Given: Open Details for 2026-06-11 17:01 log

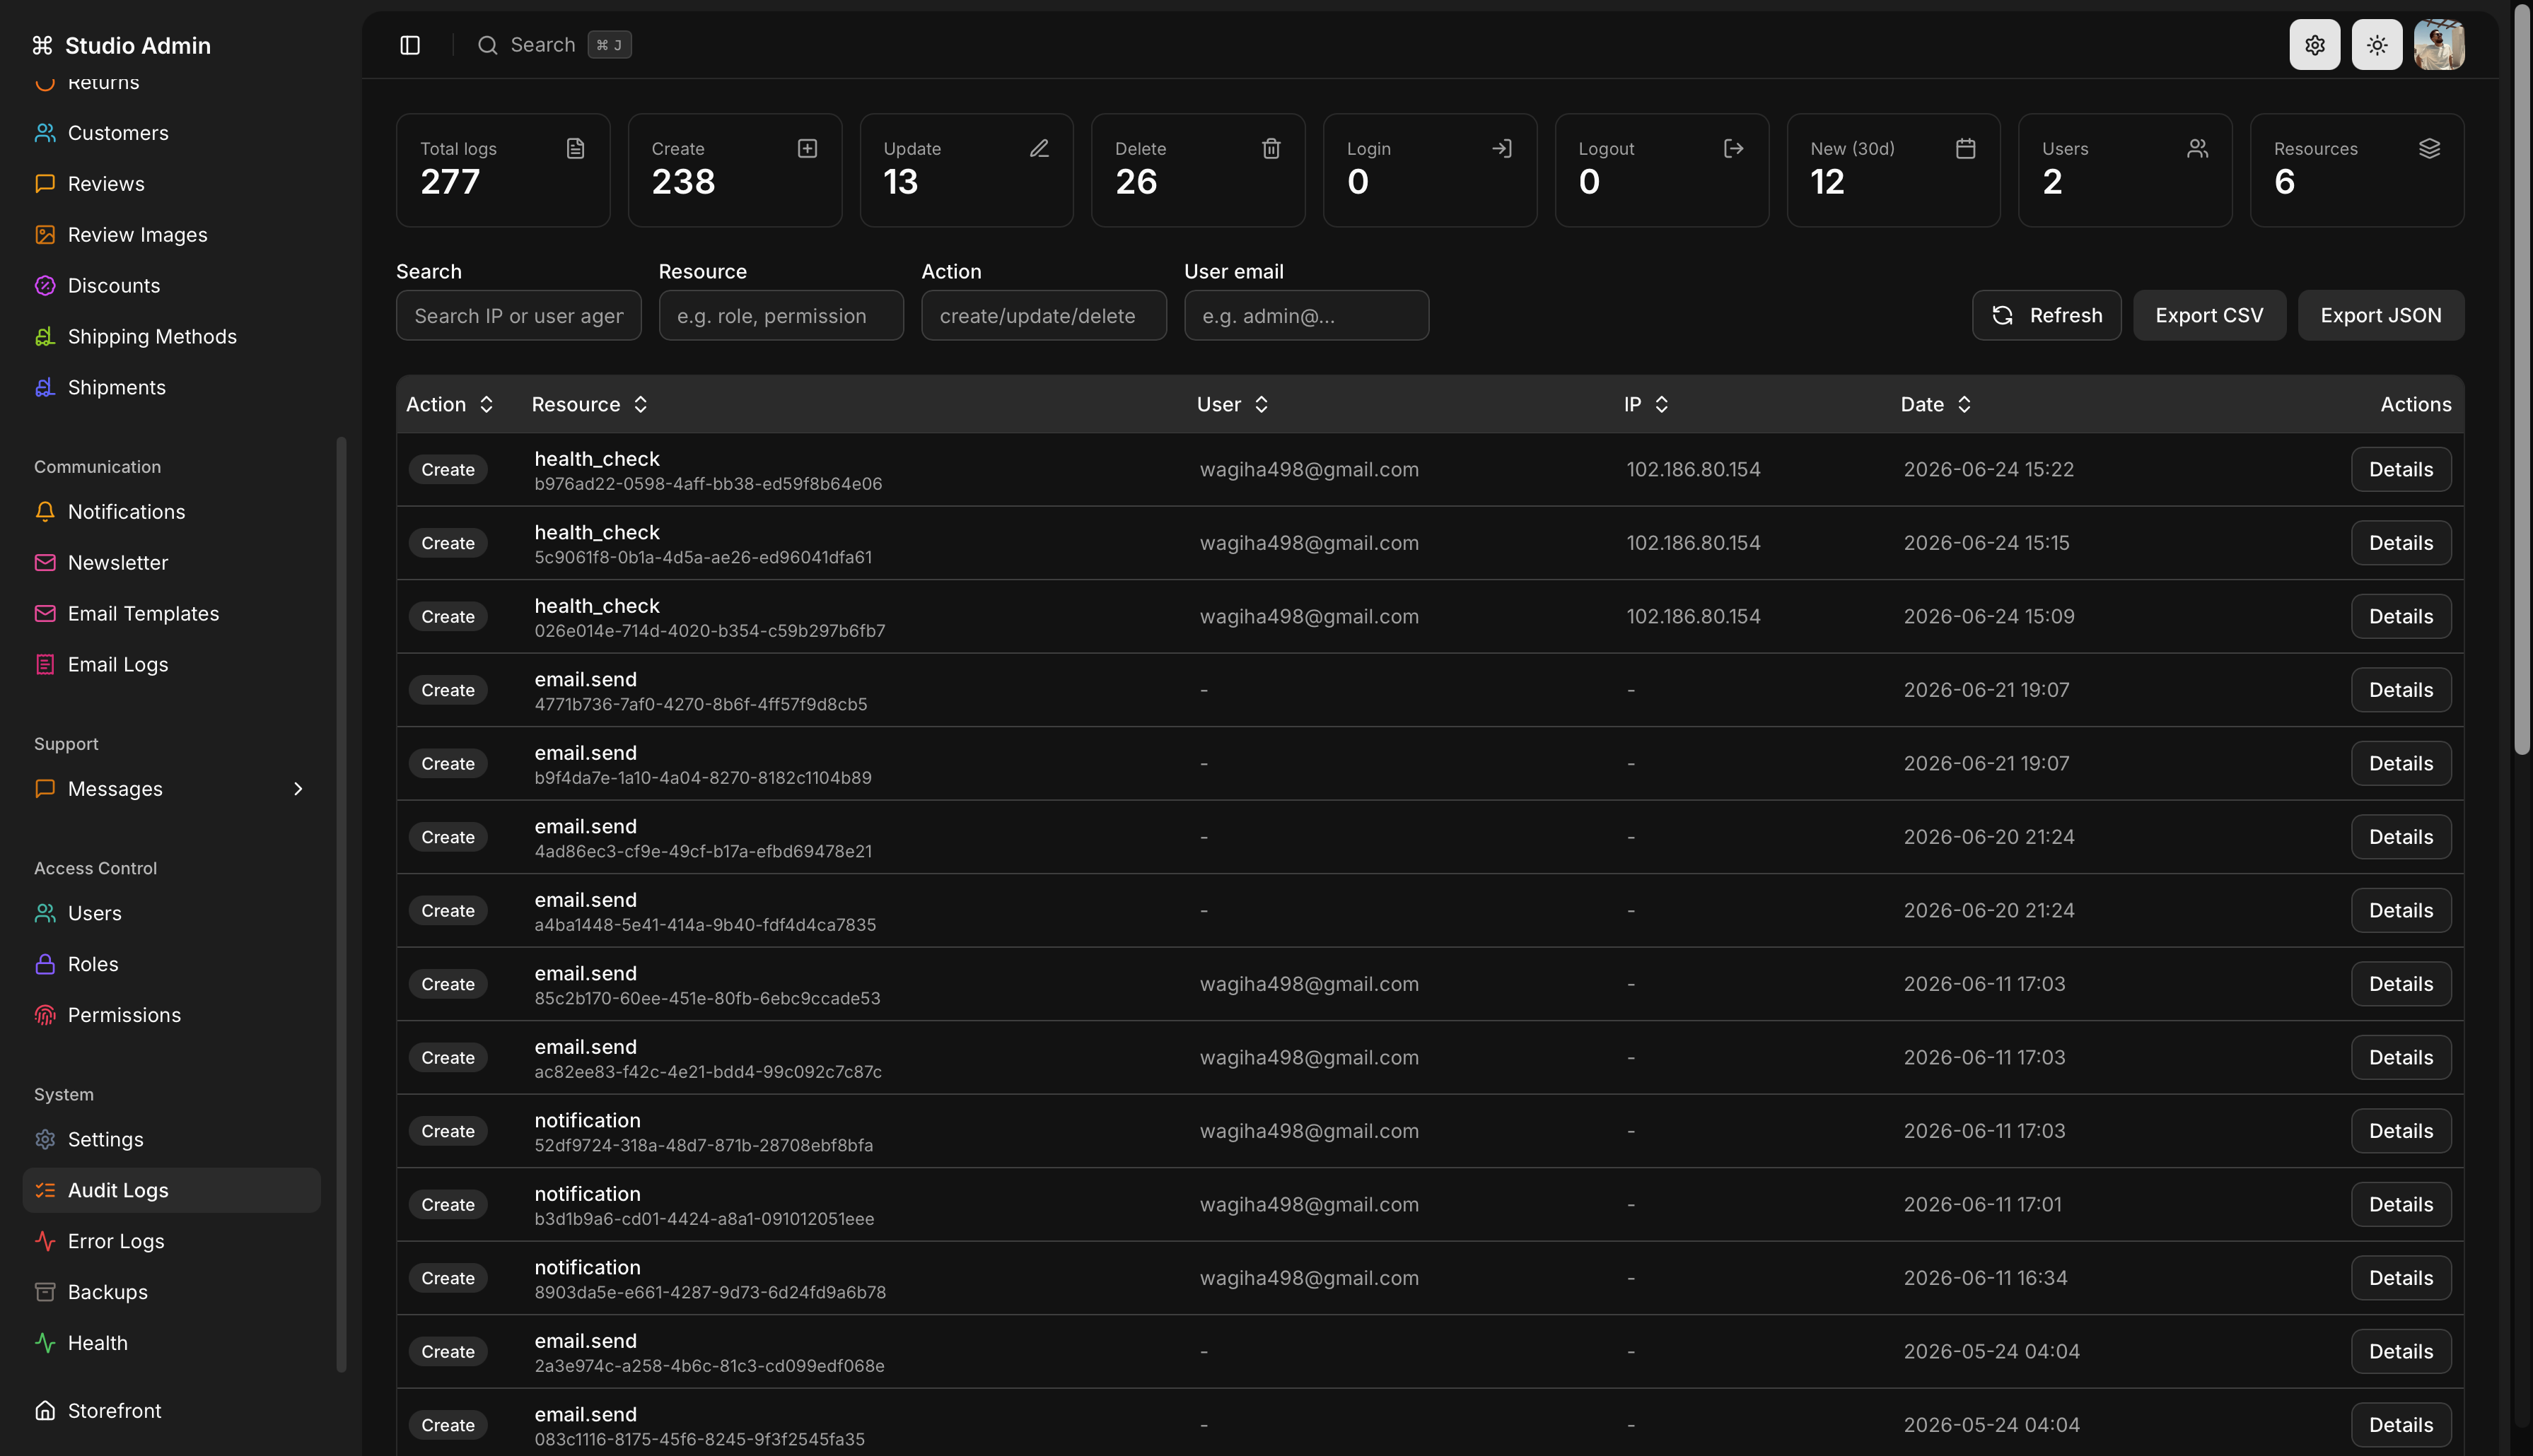Looking at the screenshot, I should point(2400,1205).
